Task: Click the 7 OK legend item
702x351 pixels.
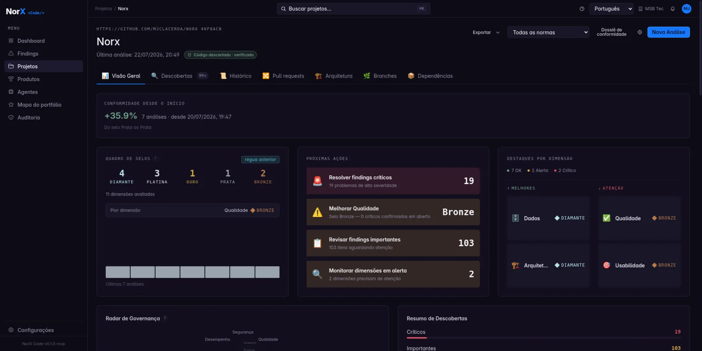Action: tap(514, 170)
